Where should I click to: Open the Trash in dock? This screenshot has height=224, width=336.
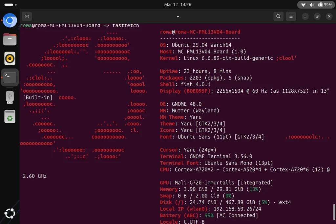point(10,117)
